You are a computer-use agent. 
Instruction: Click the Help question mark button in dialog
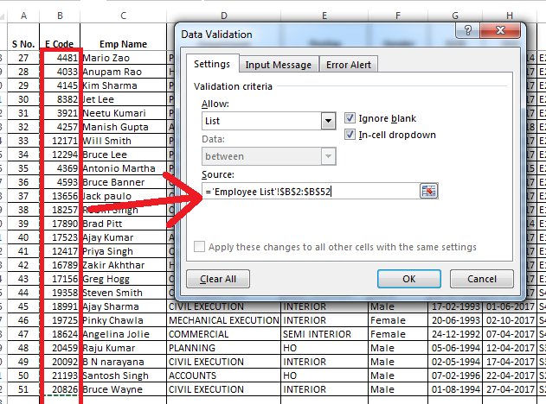pyautogui.click(x=467, y=30)
